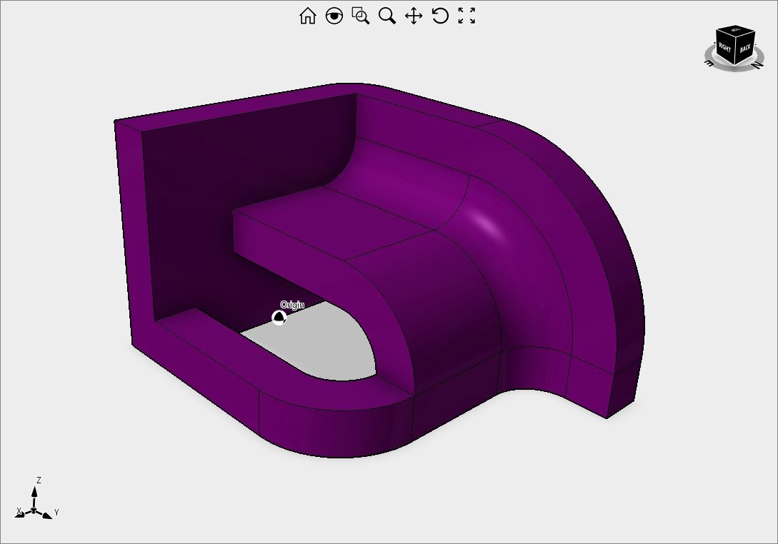Click the BACK face of view cube

tap(745, 49)
